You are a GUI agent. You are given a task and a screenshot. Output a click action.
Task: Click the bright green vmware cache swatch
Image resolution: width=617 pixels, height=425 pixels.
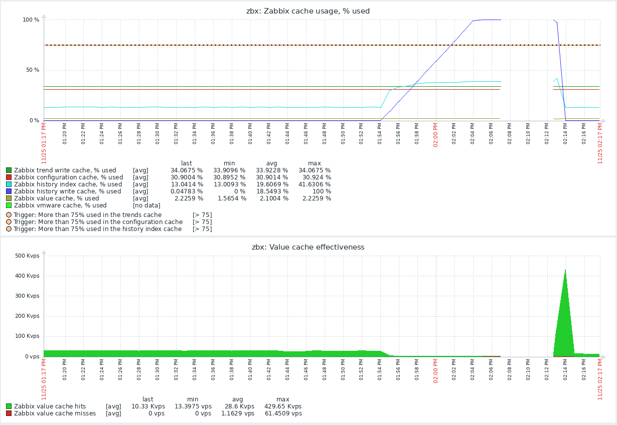point(9,205)
